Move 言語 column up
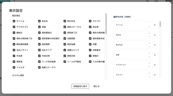 pos(149,53)
